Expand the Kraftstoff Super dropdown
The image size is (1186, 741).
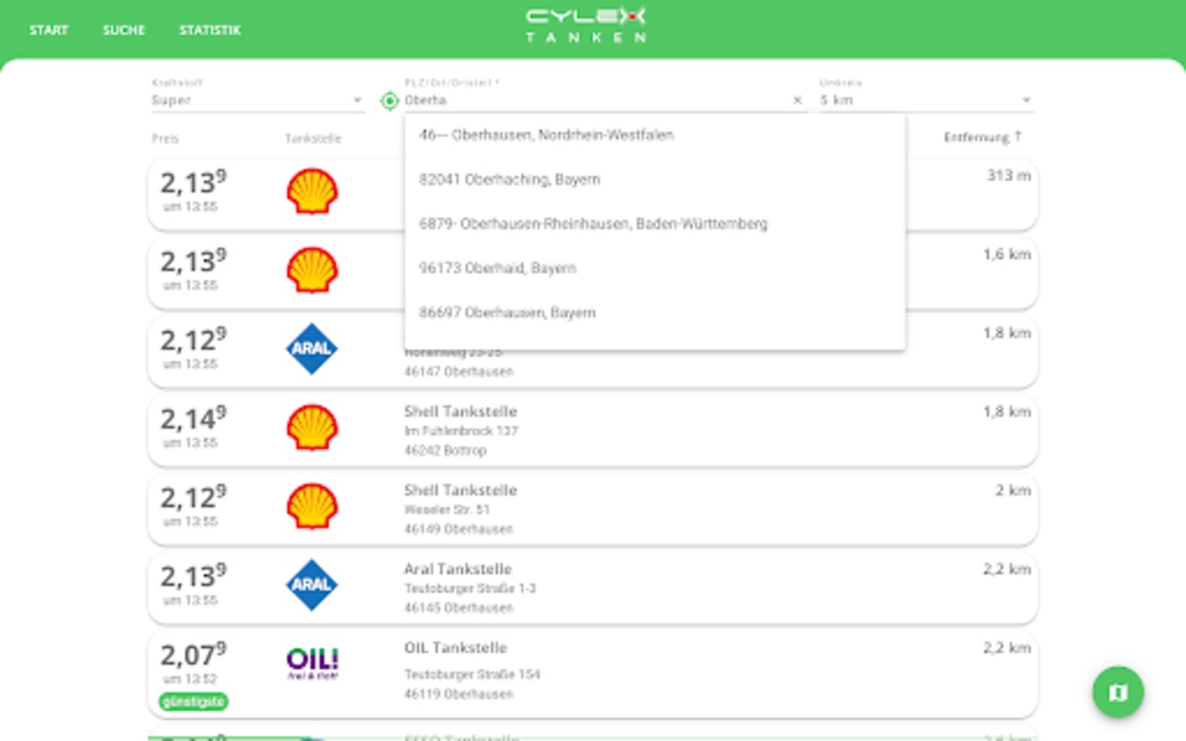point(258,100)
